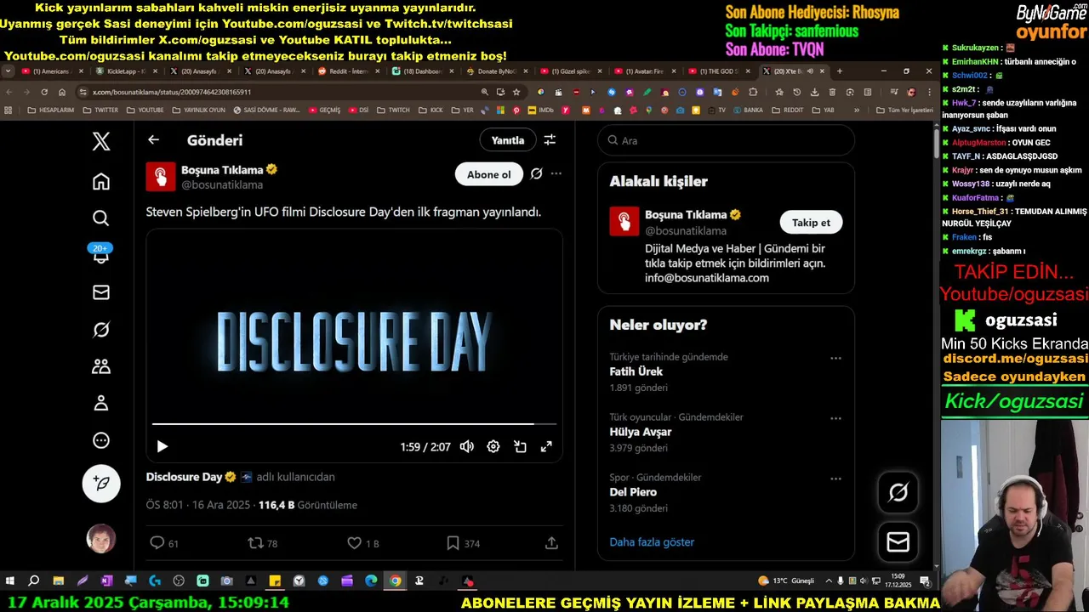Seek on the video progress bar
Image resolution: width=1089 pixels, height=612 pixels.
pos(354,423)
